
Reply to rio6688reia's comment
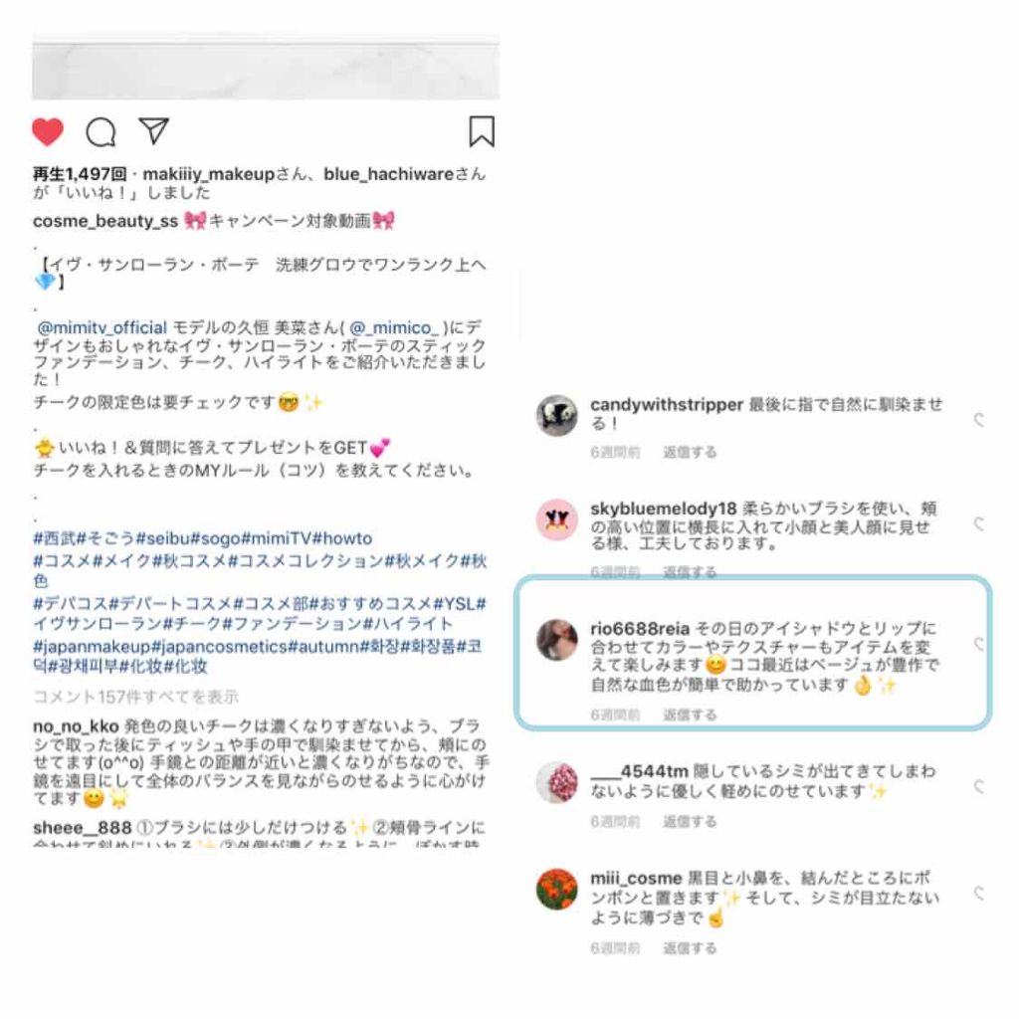pos(690,714)
